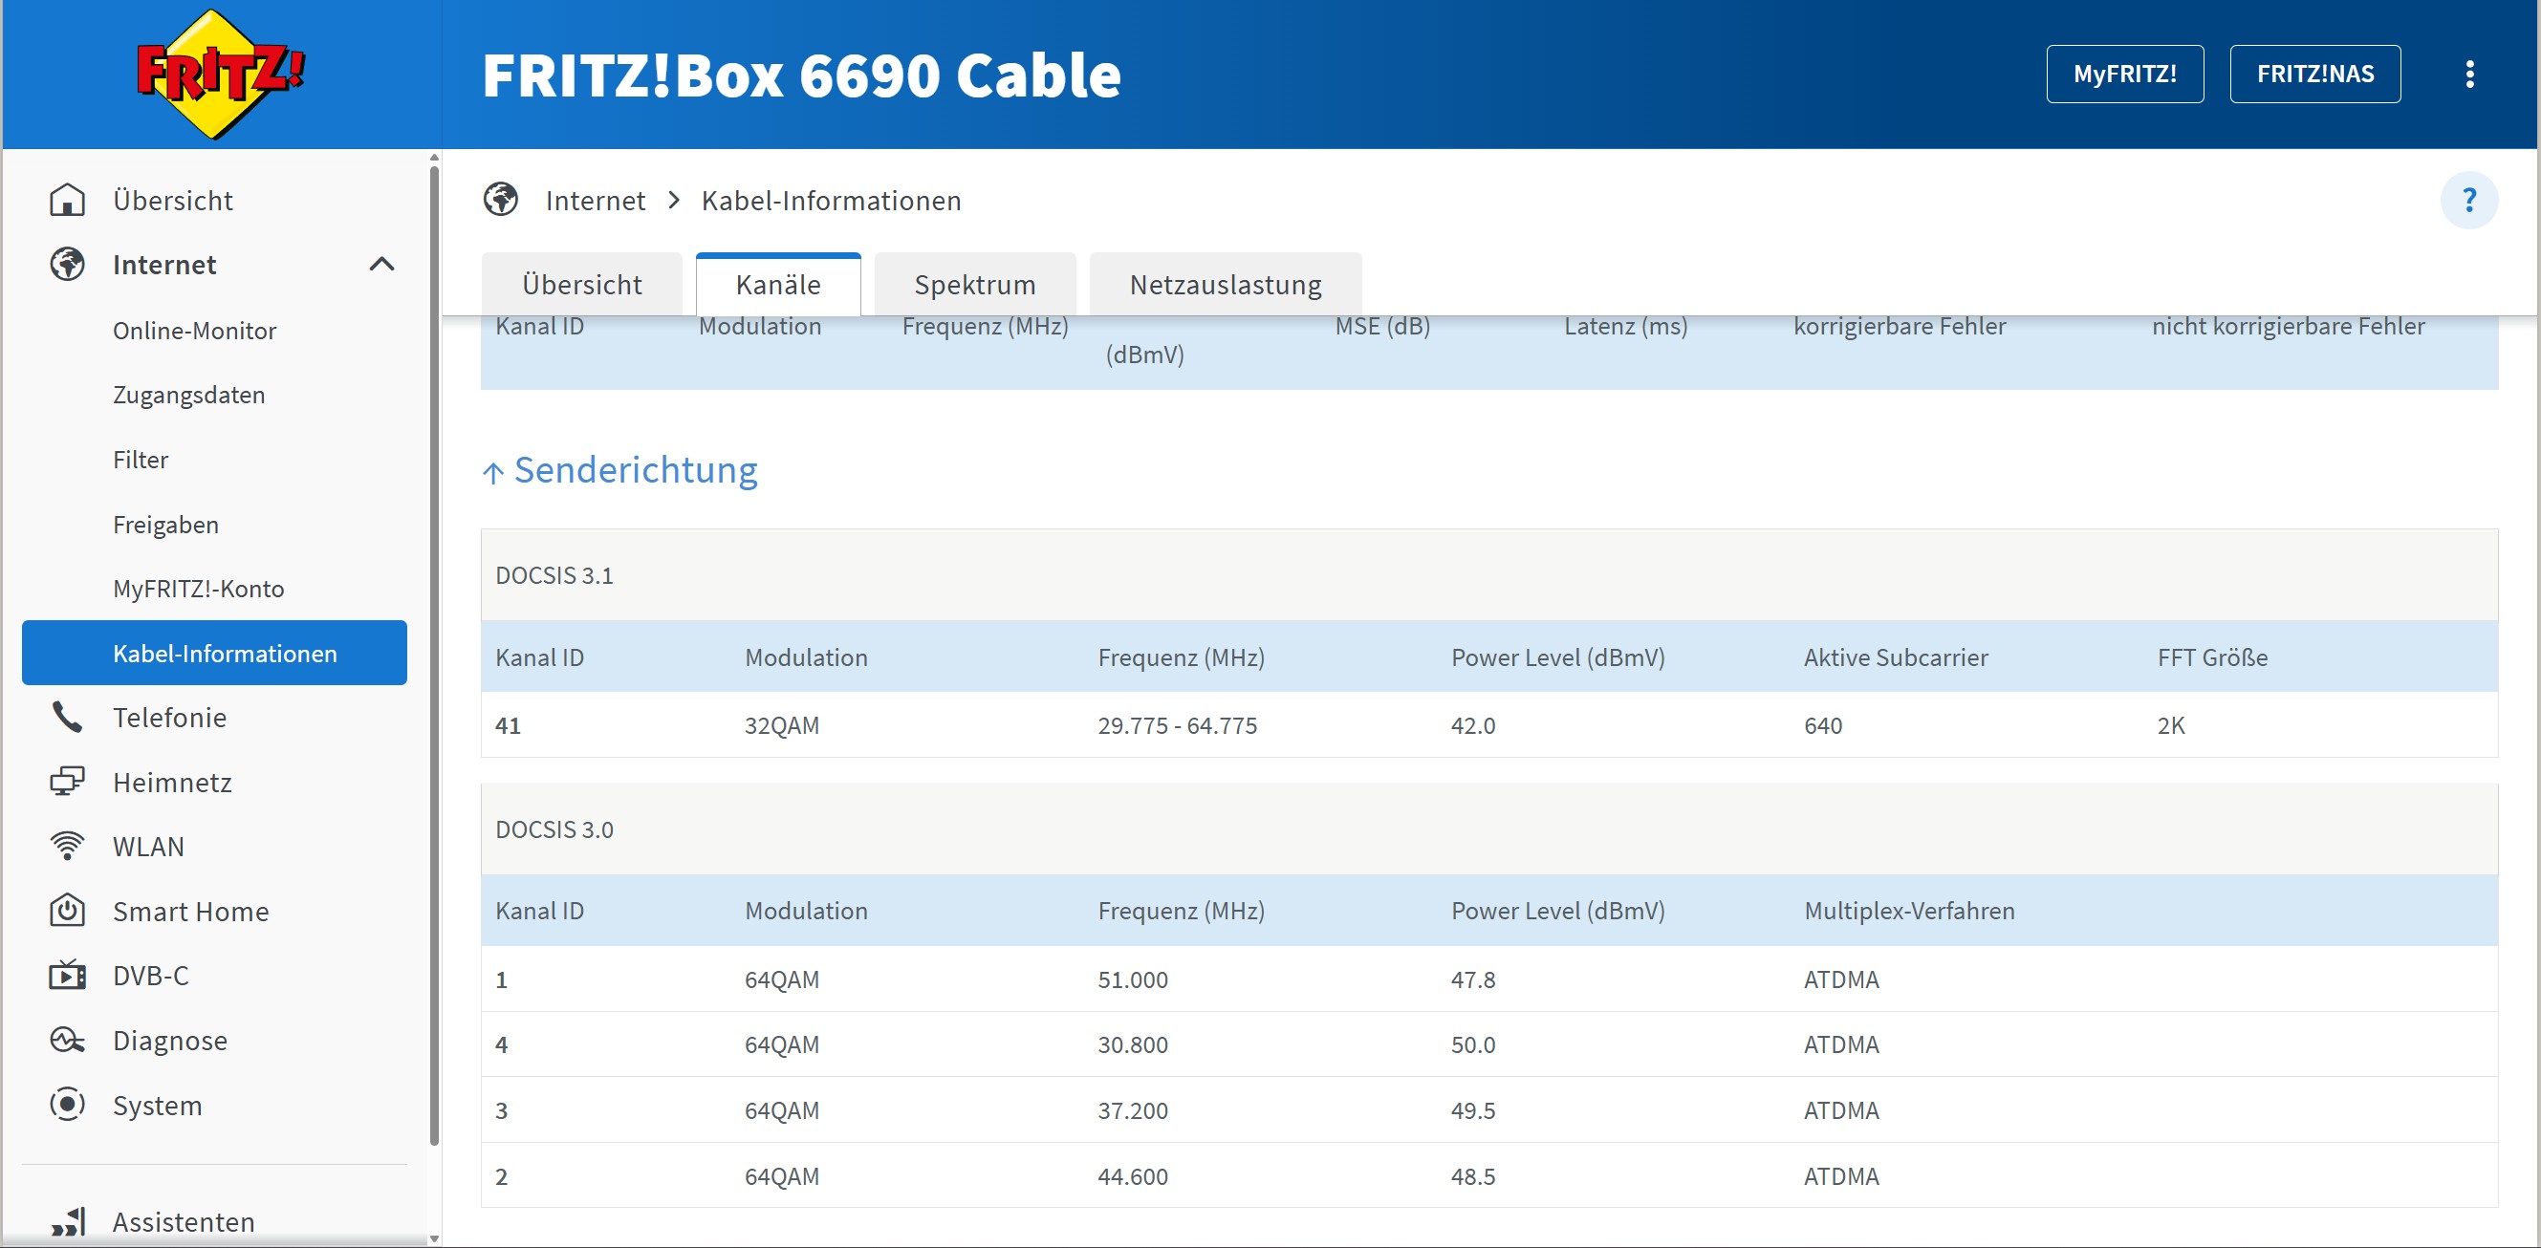Open Freigaben submenu item
This screenshot has height=1248, width=2541.
coord(165,525)
